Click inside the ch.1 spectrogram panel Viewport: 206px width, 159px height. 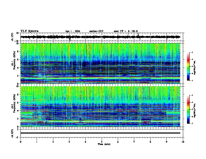click(x=100, y=63)
